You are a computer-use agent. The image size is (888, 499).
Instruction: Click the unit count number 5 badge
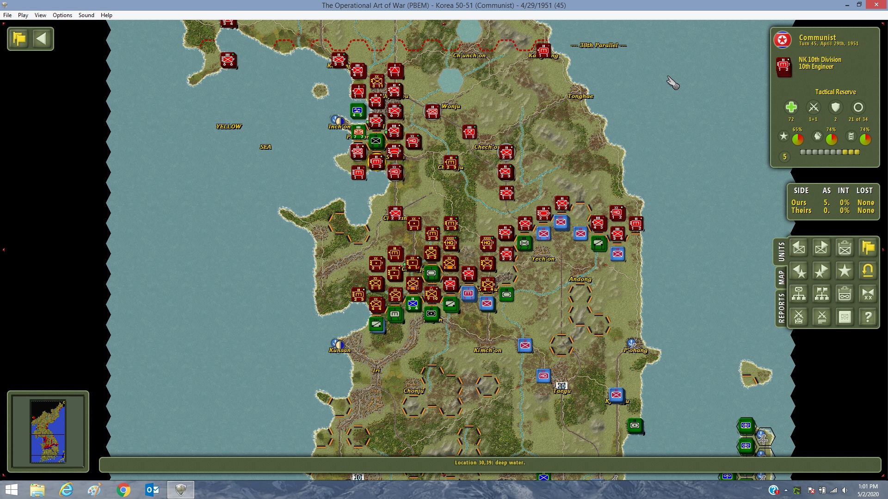pyautogui.click(x=784, y=157)
